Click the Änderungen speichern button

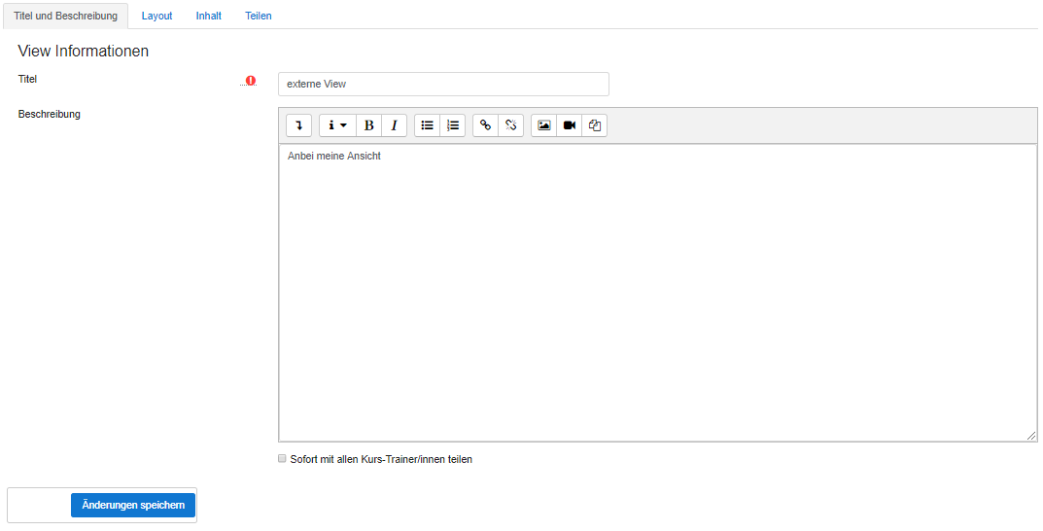pyautogui.click(x=133, y=505)
